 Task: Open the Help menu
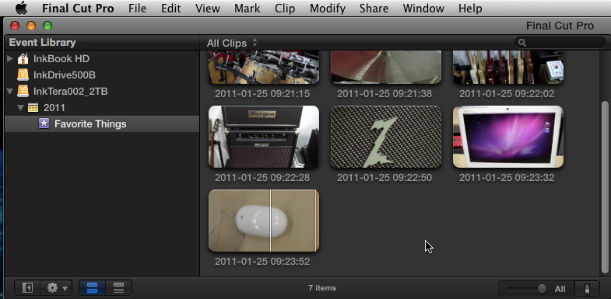coord(470,9)
